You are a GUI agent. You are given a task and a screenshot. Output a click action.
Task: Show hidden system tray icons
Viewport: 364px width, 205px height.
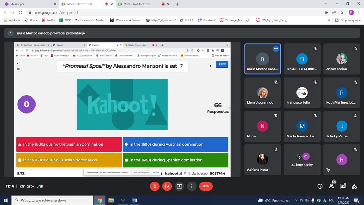click(x=296, y=200)
